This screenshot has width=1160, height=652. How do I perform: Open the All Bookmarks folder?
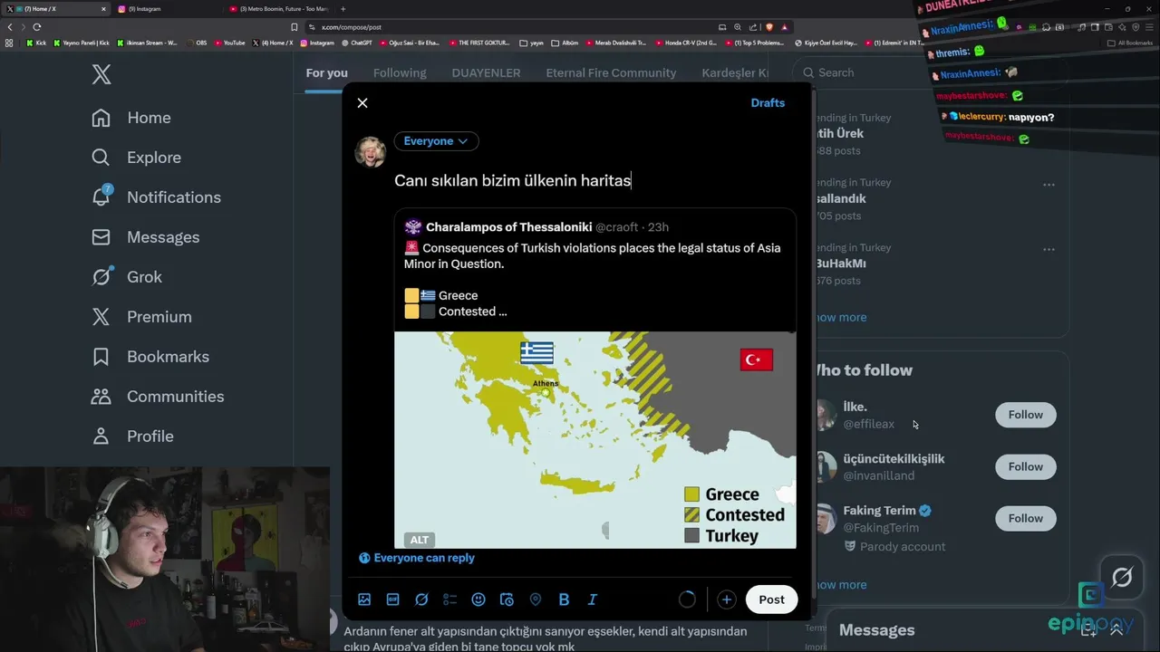1130,43
